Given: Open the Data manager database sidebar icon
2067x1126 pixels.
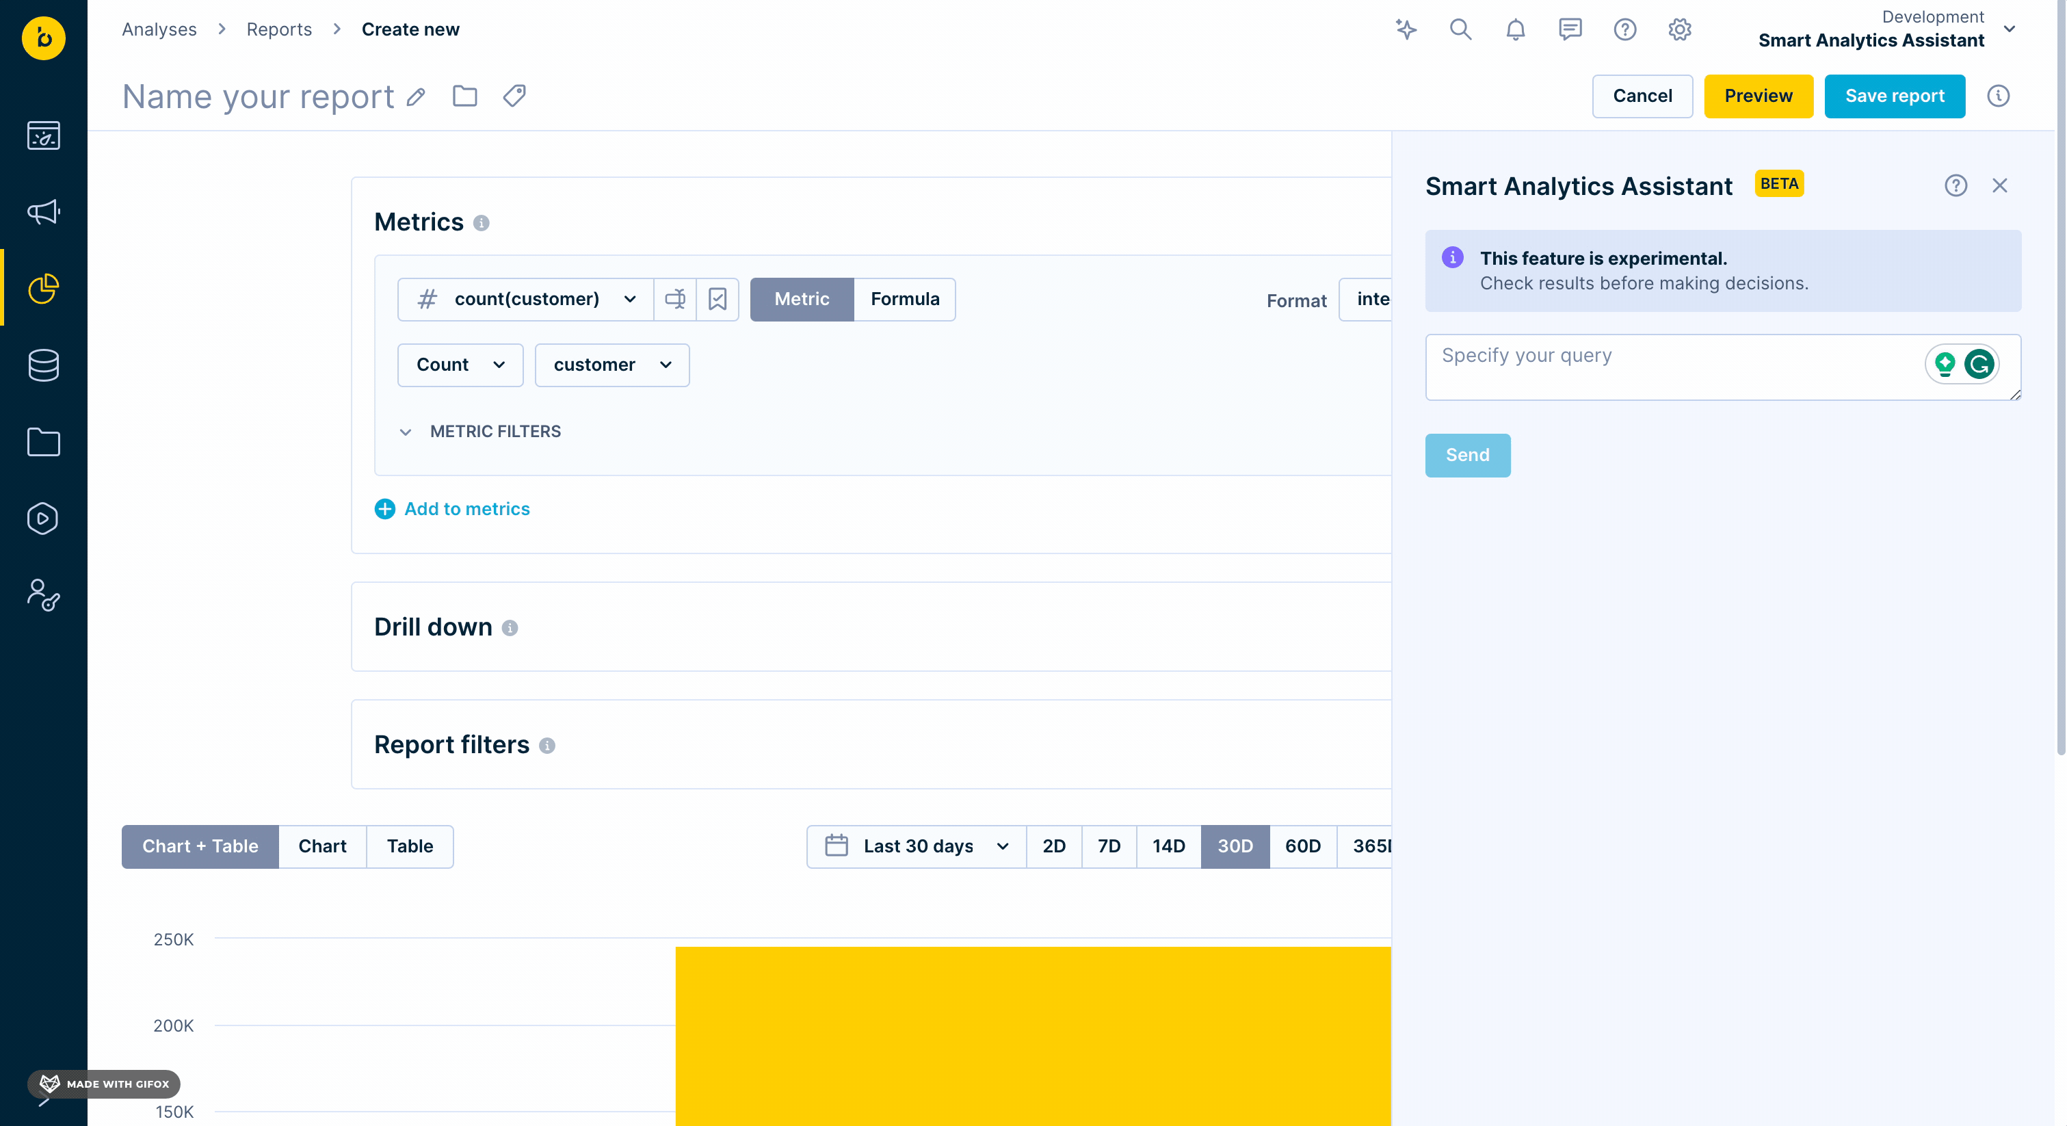Looking at the screenshot, I should (43, 365).
